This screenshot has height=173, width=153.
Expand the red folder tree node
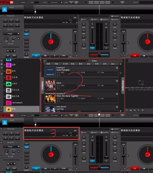4,78
